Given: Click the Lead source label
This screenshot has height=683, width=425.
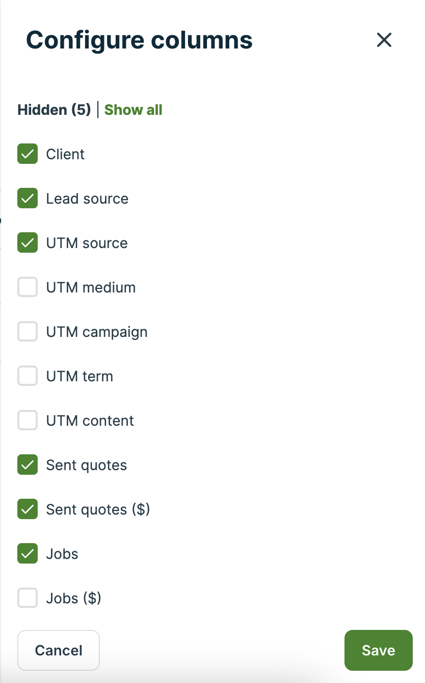Looking at the screenshot, I should pos(87,199).
